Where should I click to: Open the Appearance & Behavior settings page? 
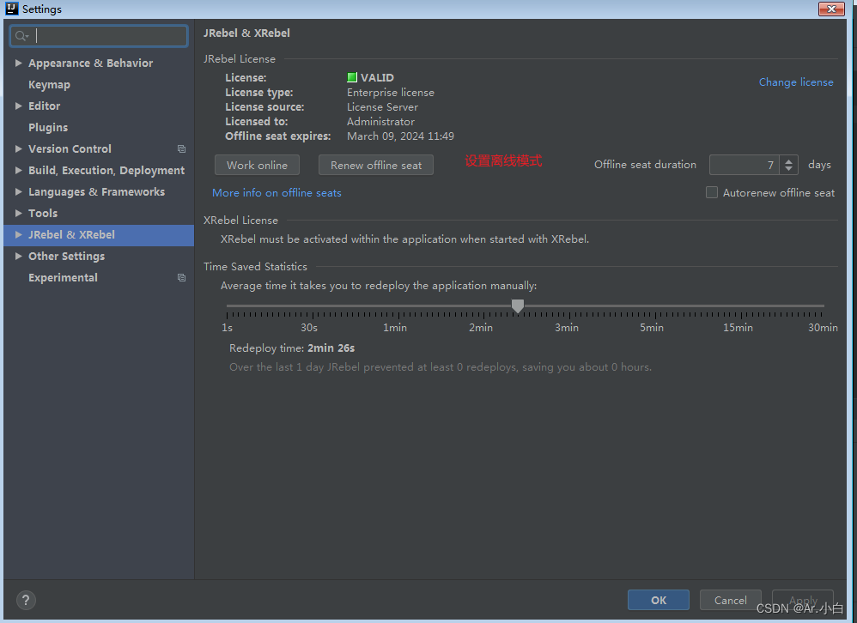91,64
